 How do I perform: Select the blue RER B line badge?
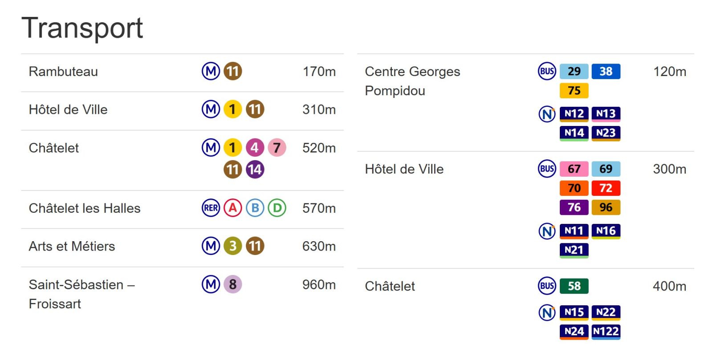click(x=255, y=208)
